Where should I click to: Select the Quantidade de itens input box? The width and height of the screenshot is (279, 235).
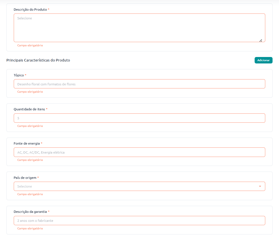139,118
